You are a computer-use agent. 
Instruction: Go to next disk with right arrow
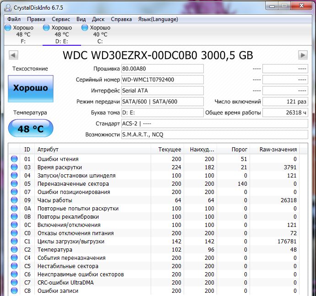point(302,55)
